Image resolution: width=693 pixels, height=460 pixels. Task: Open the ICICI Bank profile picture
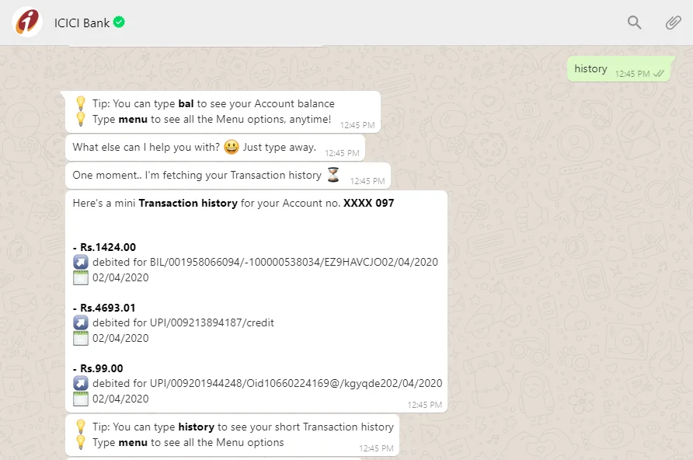[27, 22]
